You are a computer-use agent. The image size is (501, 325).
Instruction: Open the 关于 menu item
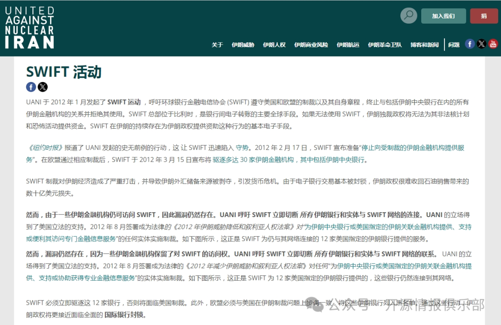point(217,44)
